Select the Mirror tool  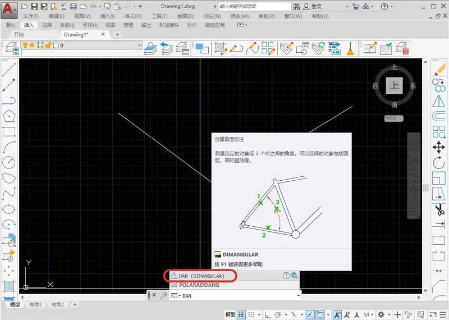coord(439,101)
